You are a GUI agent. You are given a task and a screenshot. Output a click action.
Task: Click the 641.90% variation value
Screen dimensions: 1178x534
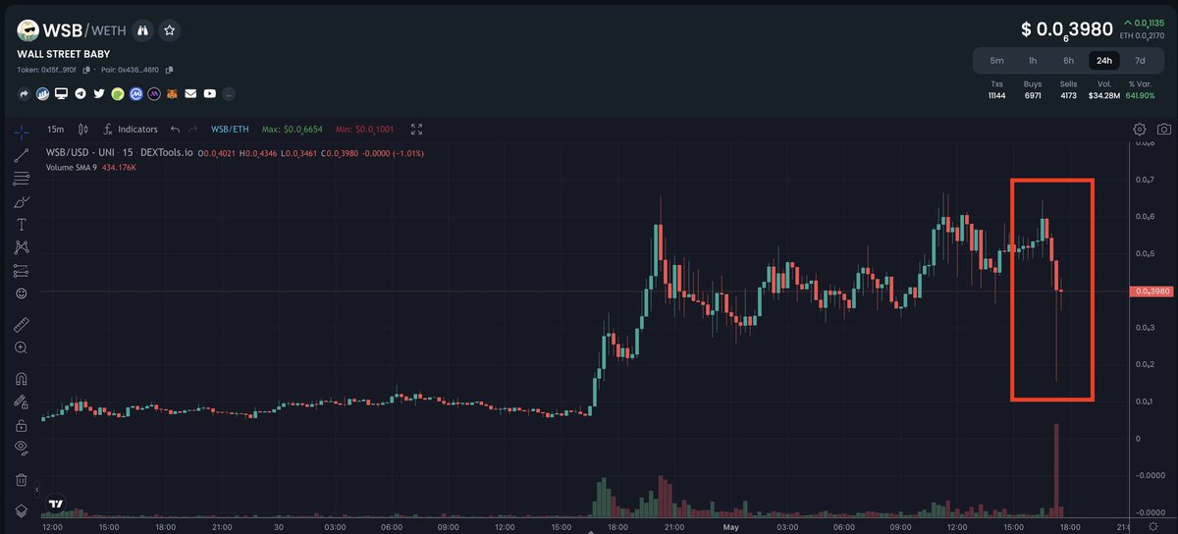(1141, 95)
